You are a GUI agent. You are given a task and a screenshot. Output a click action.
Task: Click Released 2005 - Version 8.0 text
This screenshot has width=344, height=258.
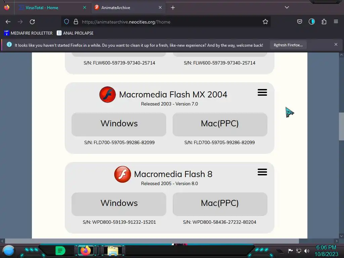point(169,184)
